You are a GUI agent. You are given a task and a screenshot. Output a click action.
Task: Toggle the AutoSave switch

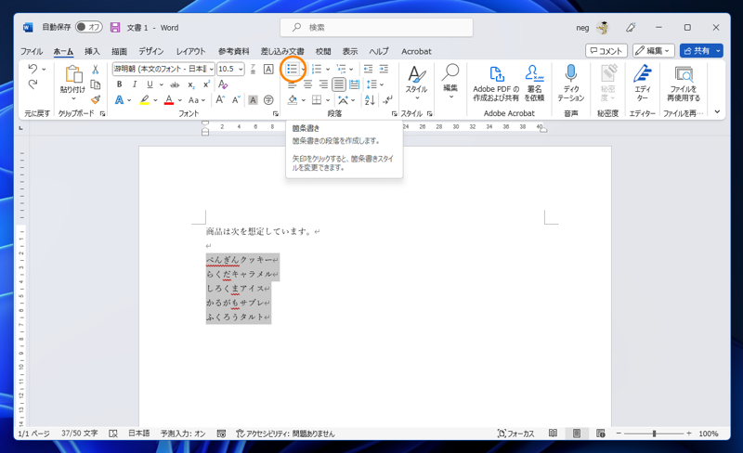pos(88,27)
